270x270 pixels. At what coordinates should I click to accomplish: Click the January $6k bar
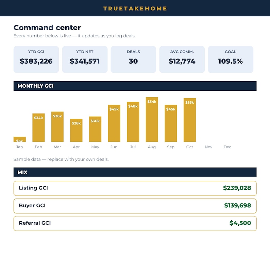click(x=20, y=139)
